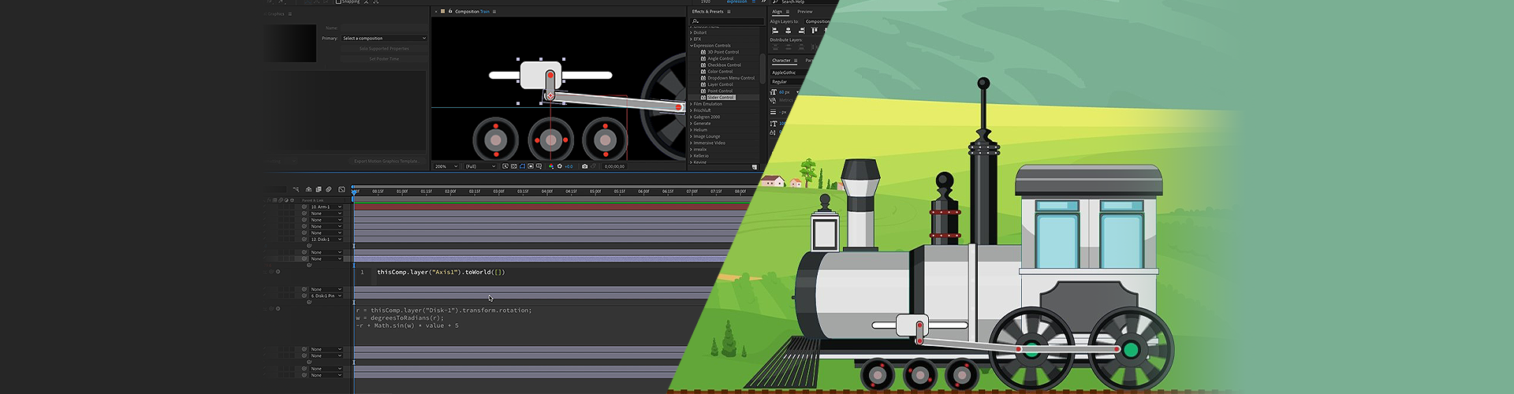Image resolution: width=1514 pixels, height=394 pixels.
Task: Open the Composition panel menu icon
Action: (x=494, y=12)
